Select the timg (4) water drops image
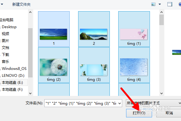The height and width of the screenshot is (121, 181). point(134,65)
